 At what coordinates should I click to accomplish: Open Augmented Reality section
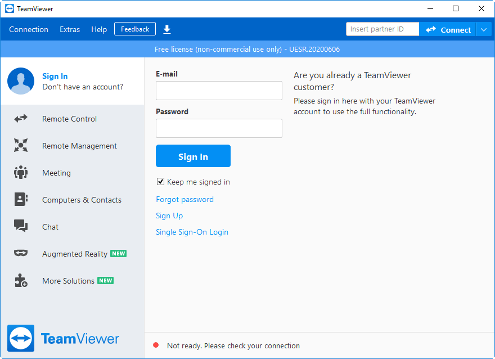coord(73,254)
